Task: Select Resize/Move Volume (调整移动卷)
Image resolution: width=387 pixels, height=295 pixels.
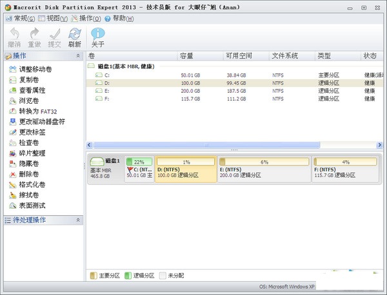Action: tap(30, 70)
